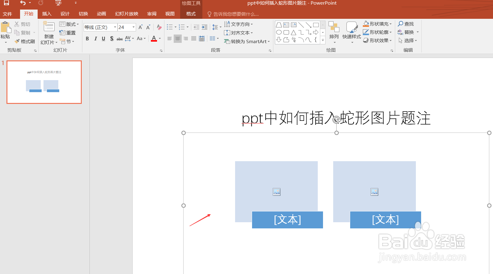The image size is (493, 274).
Task: Open the font size dropdown
Action: (x=134, y=27)
